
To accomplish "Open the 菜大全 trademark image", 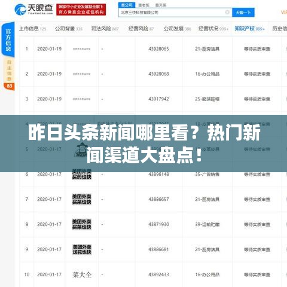I will 82,274.
